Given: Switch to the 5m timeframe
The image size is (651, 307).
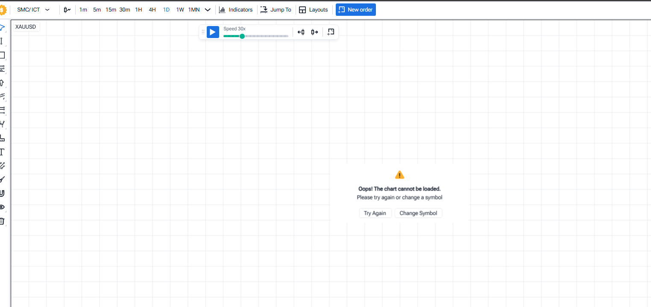Looking at the screenshot, I should (x=97, y=9).
